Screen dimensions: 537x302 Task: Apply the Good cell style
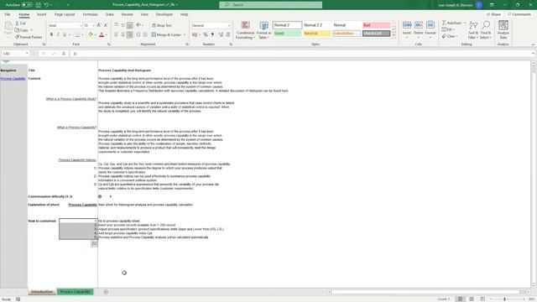pos(287,34)
